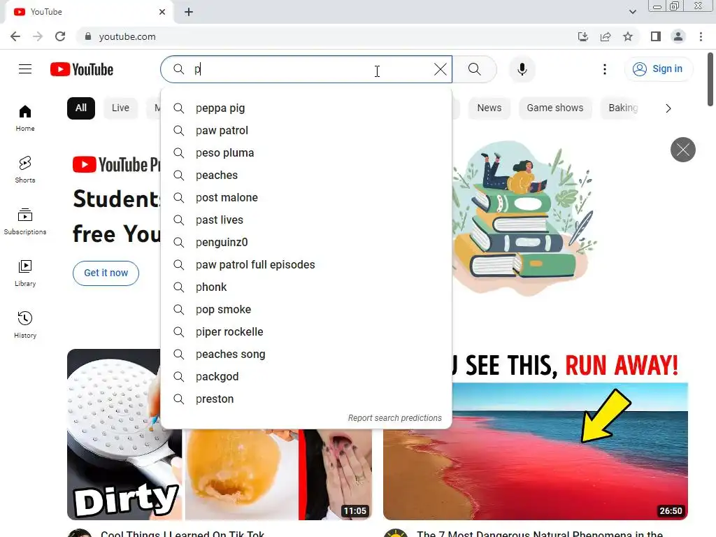Go to Home in the sidebar
Image resolution: width=716 pixels, height=537 pixels.
[25, 118]
